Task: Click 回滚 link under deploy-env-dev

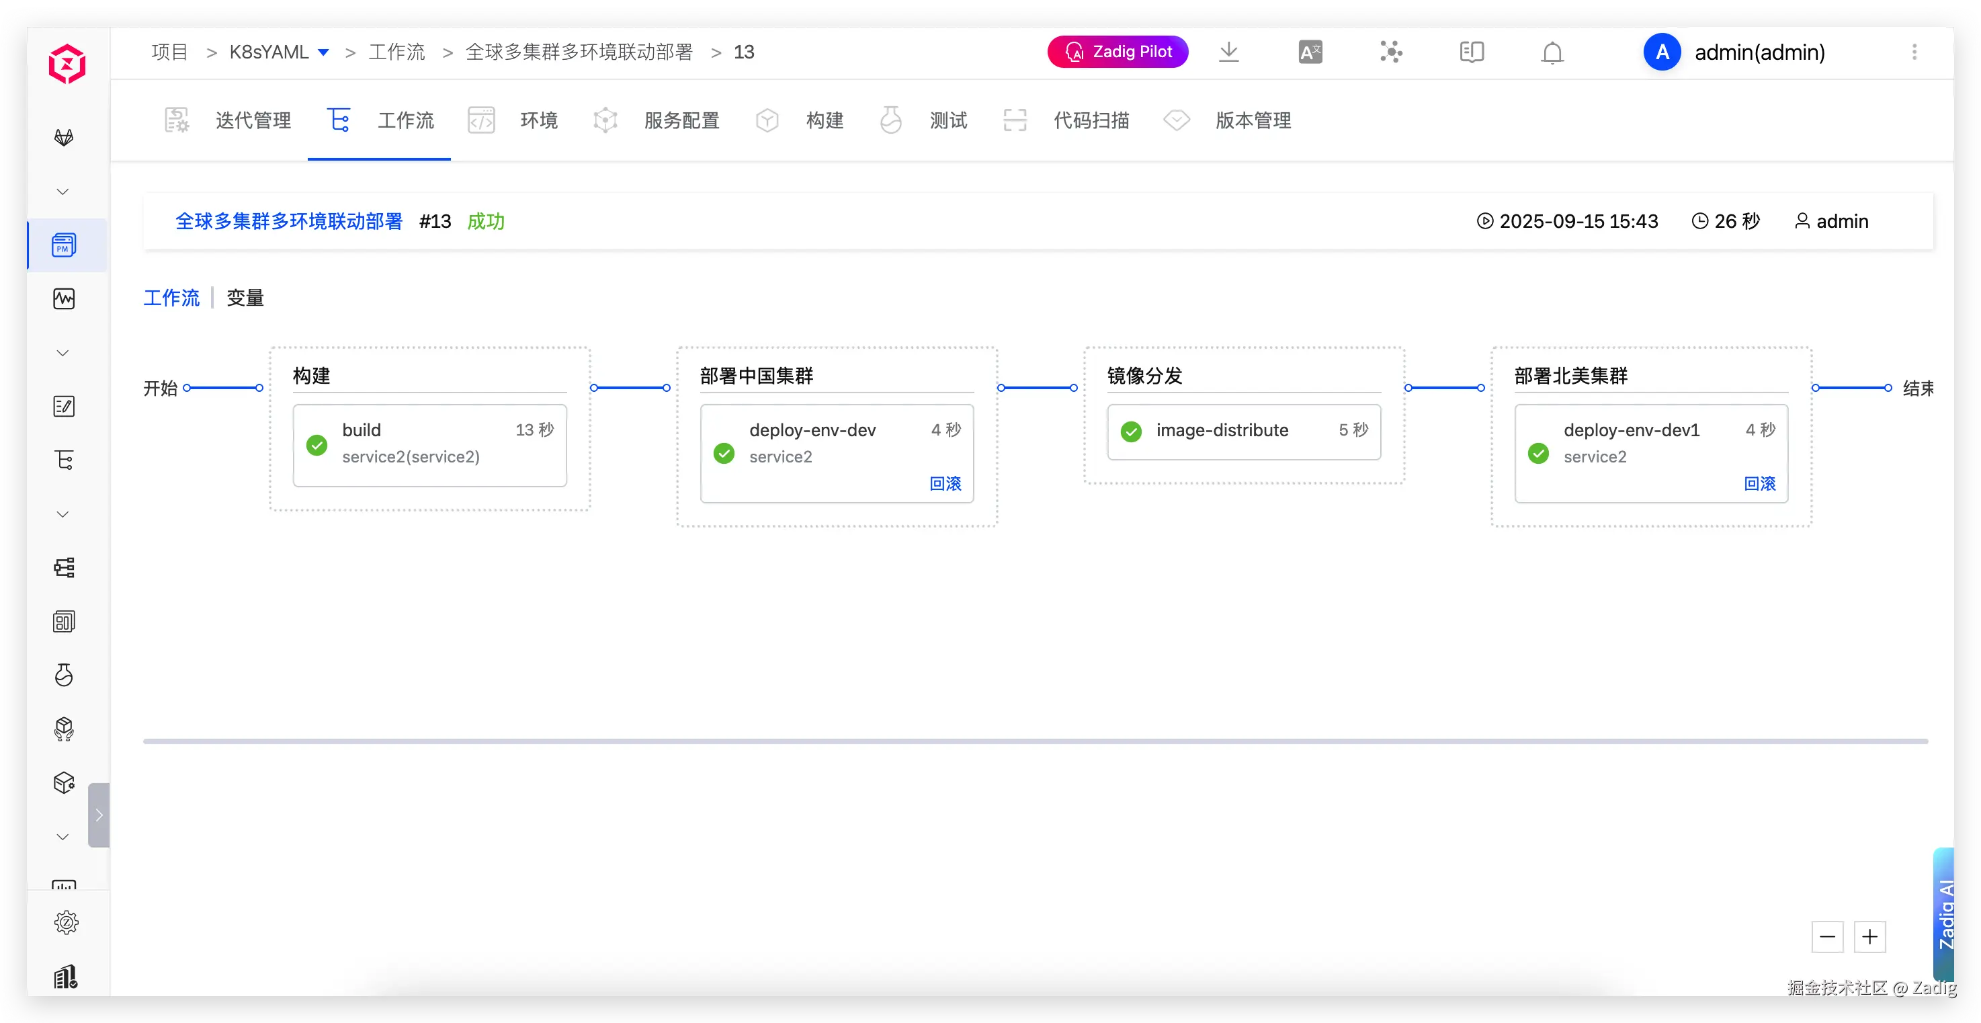Action: click(944, 484)
